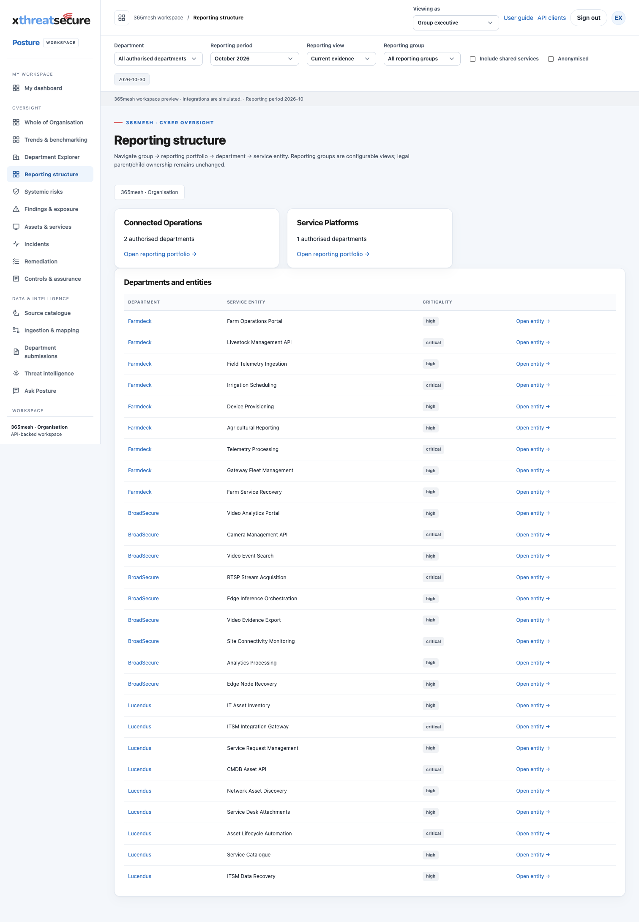Click the 365mesh · Organisation chip
The height and width of the screenshot is (922, 639).
pyautogui.click(x=149, y=192)
